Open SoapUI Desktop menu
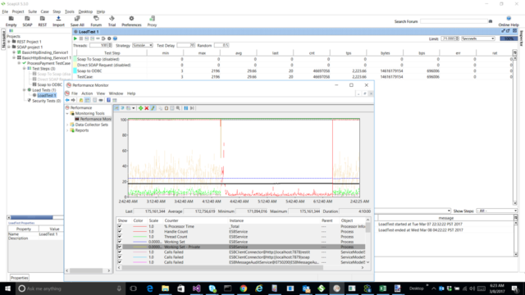Viewport: 525px width, 295px height. [x=85, y=11]
